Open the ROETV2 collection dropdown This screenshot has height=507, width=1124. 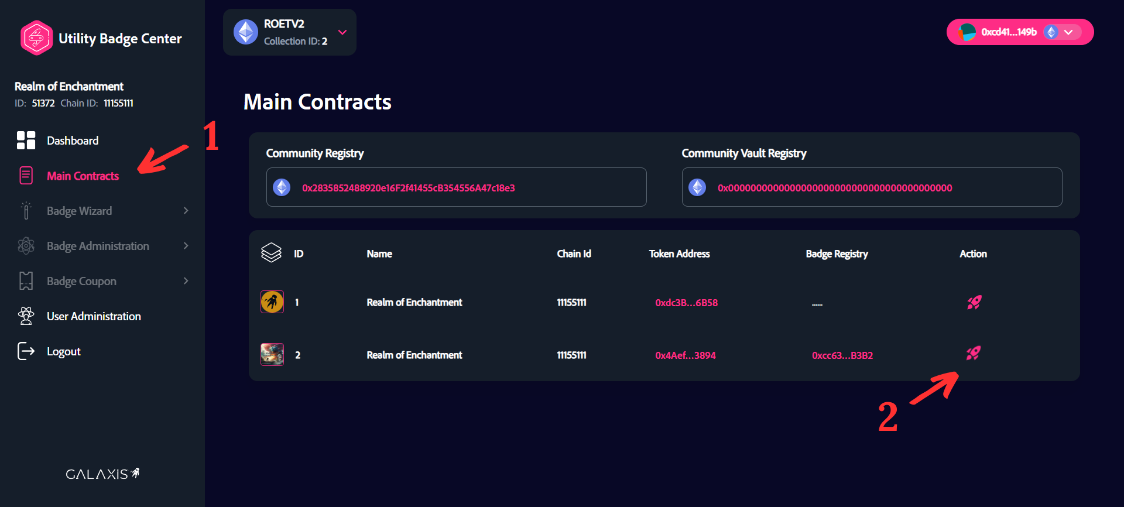(342, 32)
